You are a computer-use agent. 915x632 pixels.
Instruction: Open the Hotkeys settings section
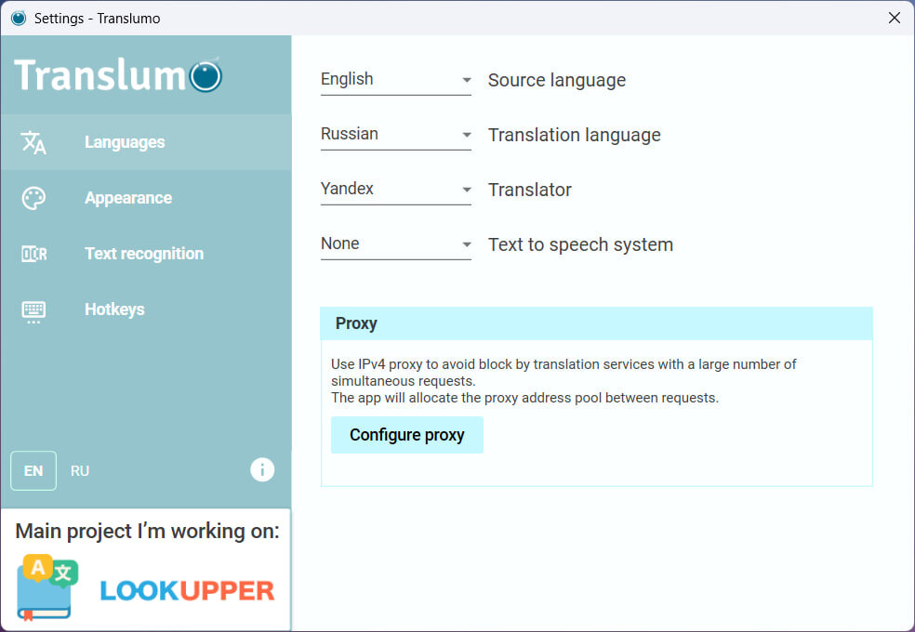(146, 309)
